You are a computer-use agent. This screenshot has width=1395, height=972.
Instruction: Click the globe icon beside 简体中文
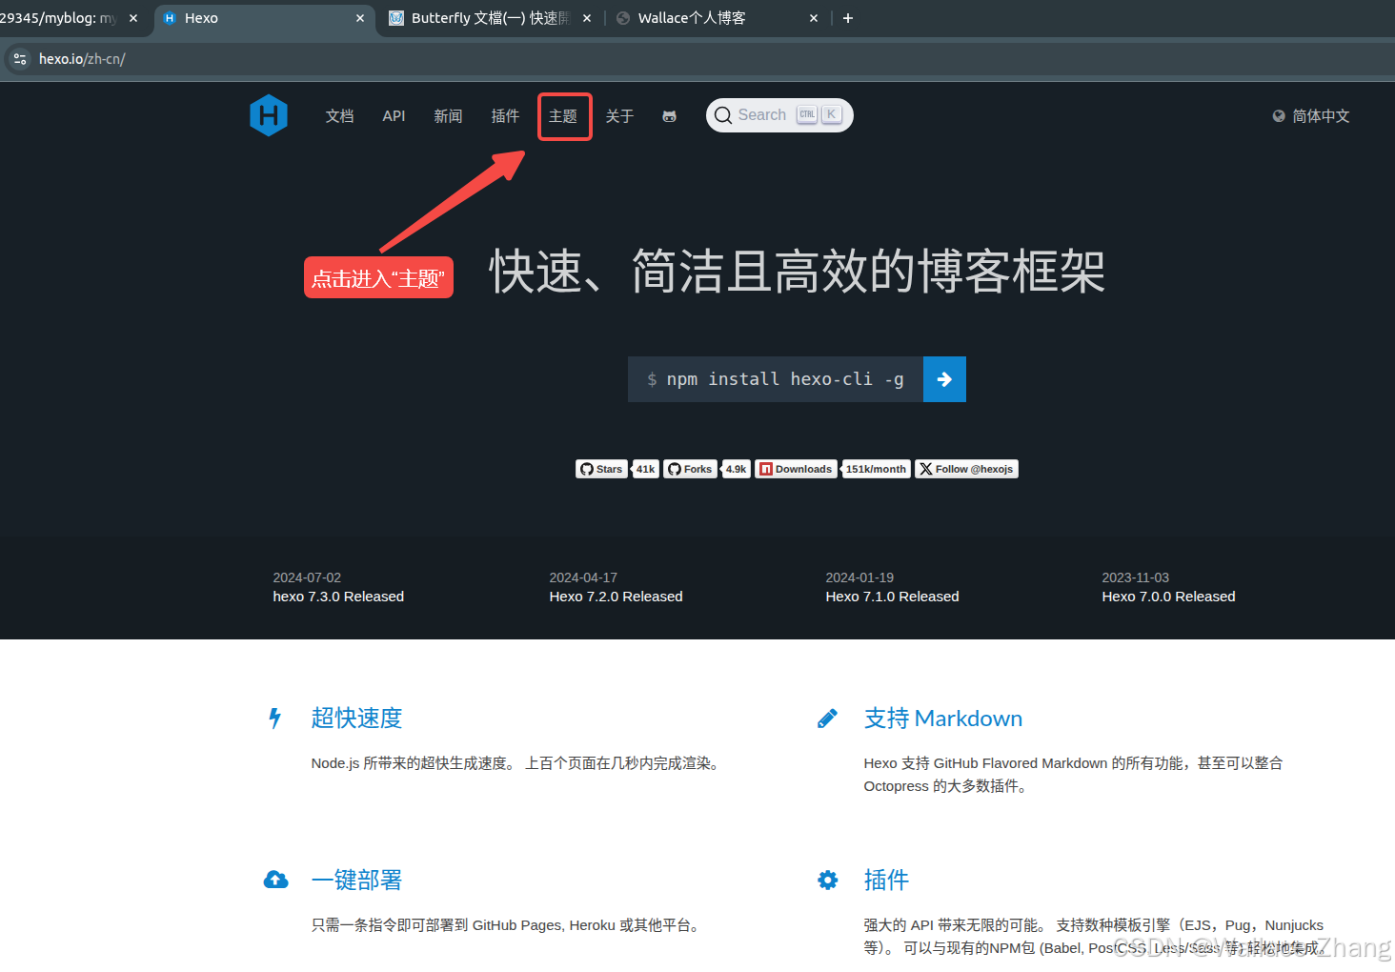point(1279,116)
